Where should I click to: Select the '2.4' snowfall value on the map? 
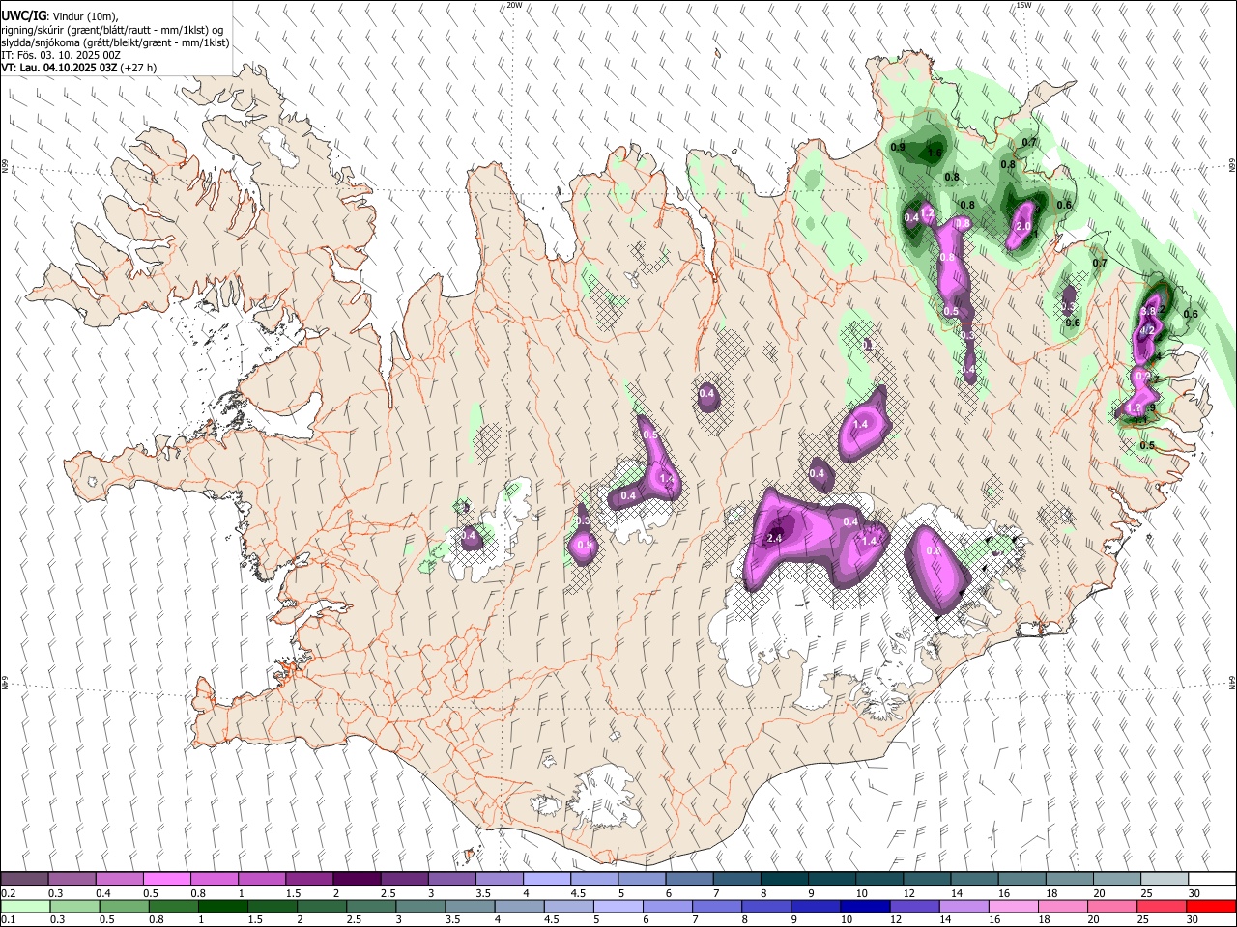click(774, 538)
